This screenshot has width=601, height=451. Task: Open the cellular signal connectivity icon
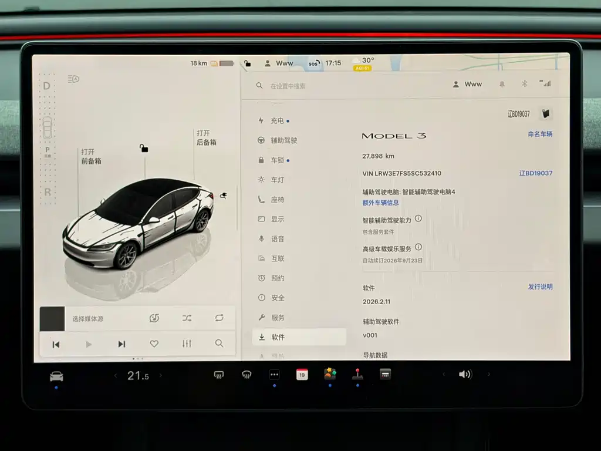(545, 83)
